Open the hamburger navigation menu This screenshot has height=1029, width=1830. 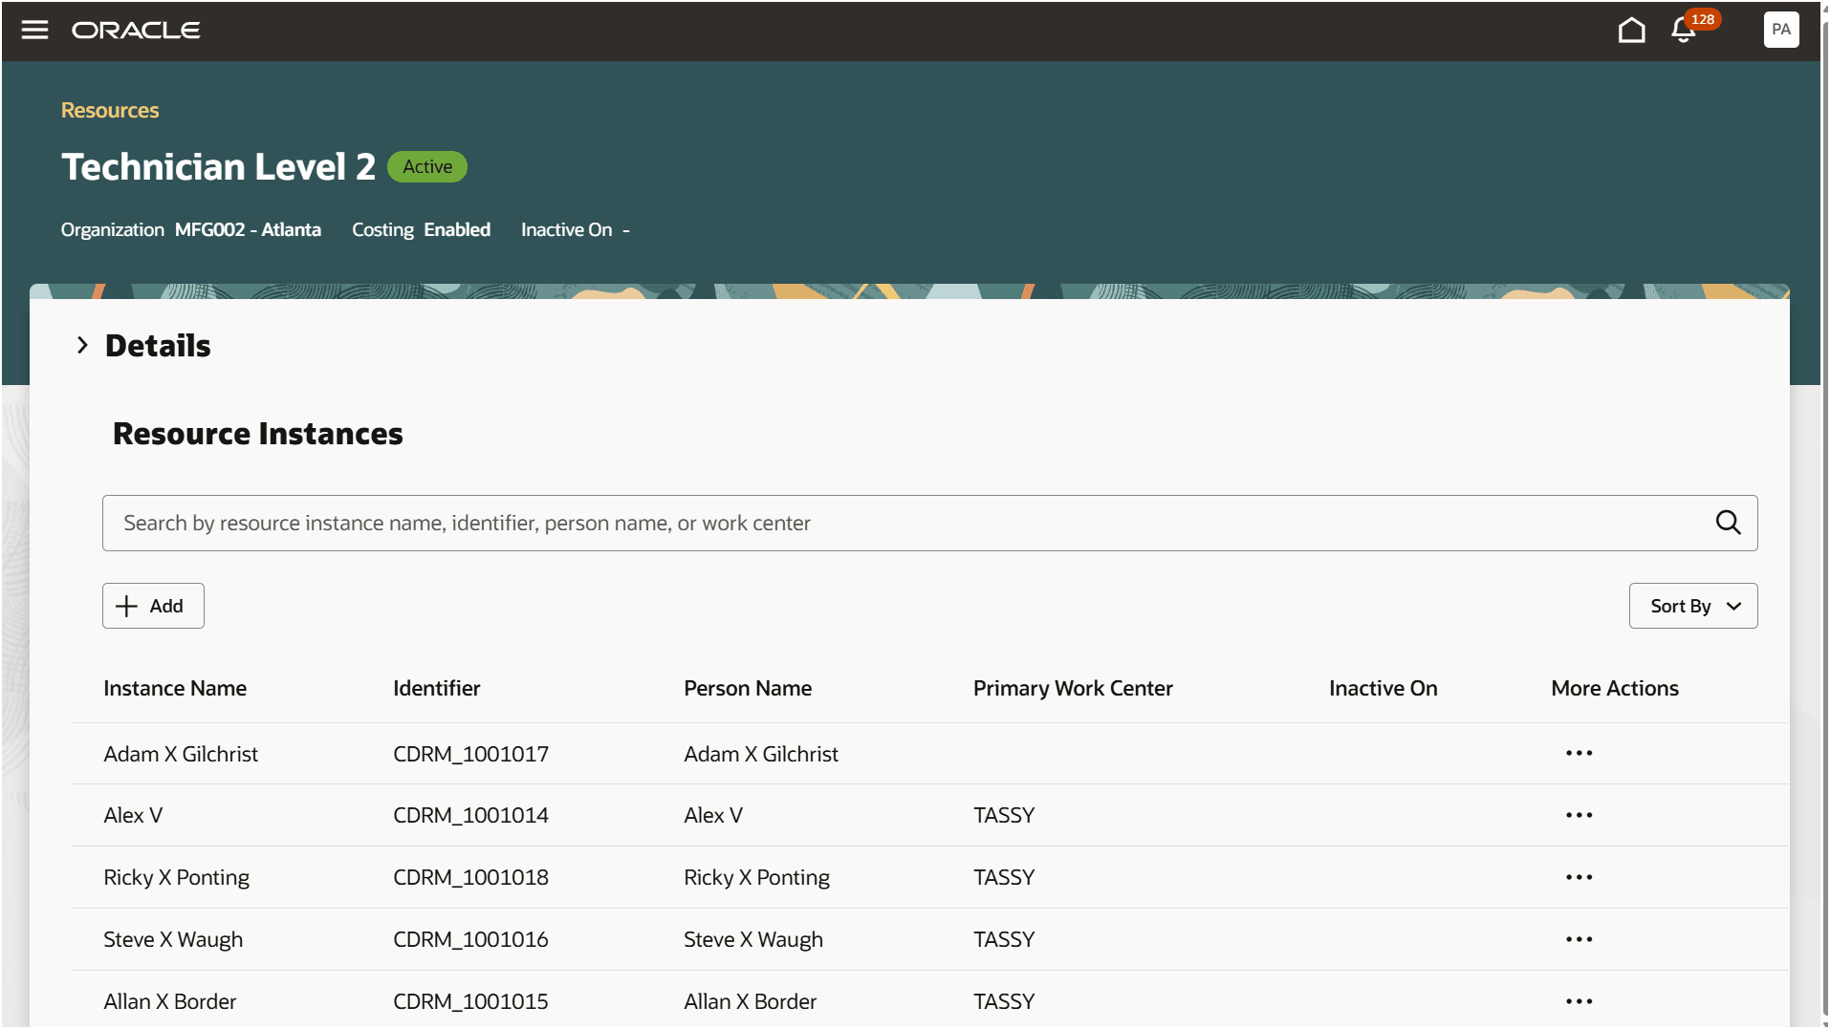[34, 30]
